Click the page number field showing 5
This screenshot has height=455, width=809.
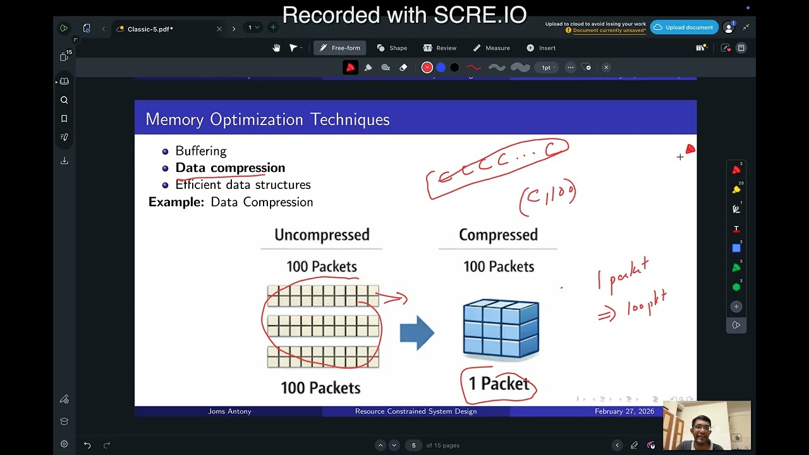[x=414, y=446]
